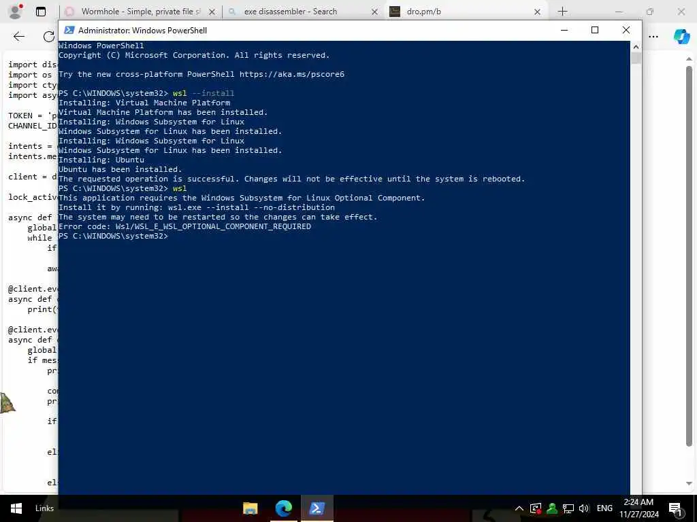
Task: Switch to Microsoft Edge on taskbar
Action: 284,508
